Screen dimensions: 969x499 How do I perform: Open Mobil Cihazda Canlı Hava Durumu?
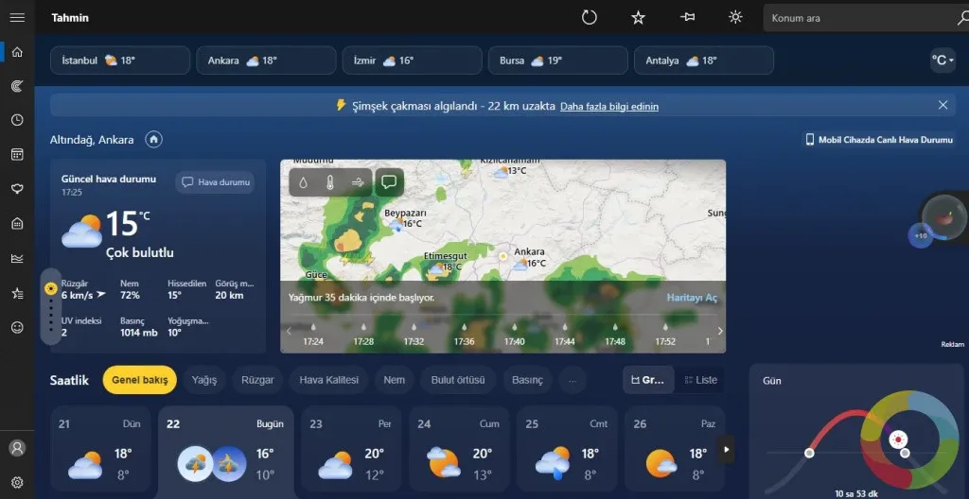879,140
